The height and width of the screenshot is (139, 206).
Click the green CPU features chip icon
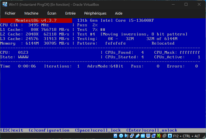coord(159,136)
